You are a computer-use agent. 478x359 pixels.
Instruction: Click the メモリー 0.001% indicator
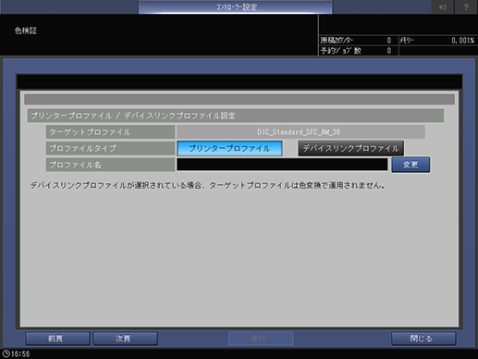tap(437, 41)
